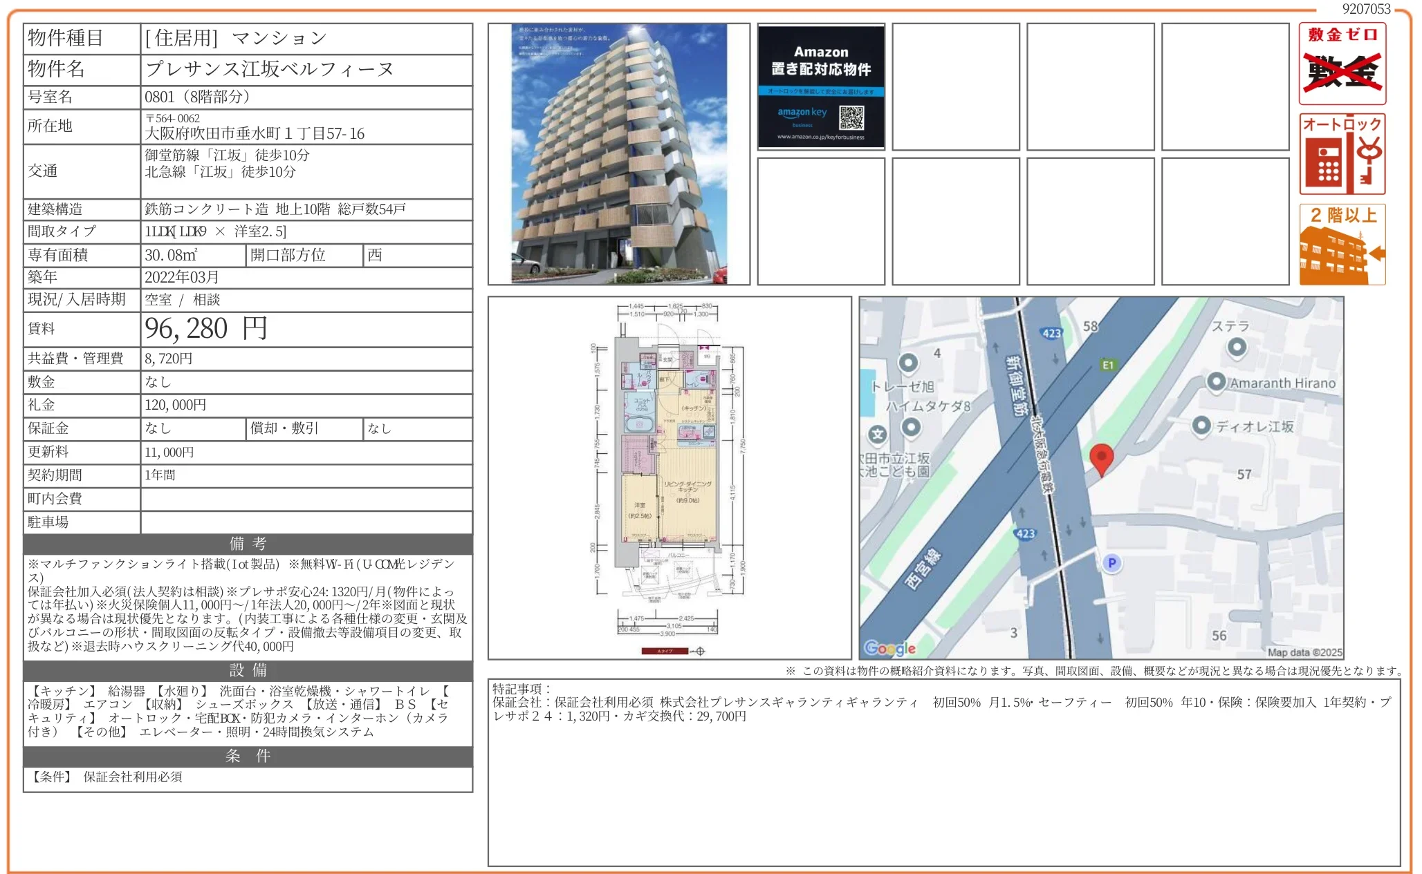
Task: Click the 敷金ゼロ badge icon
Action: (x=1342, y=64)
